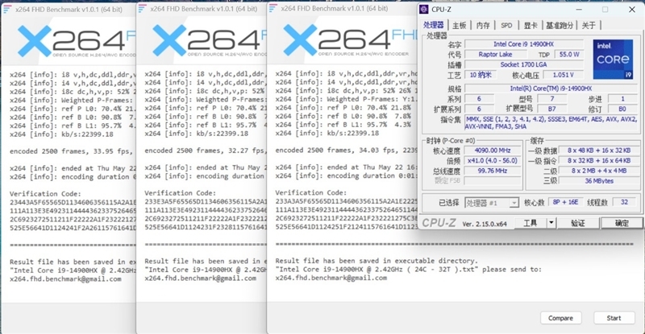Click the Raptor Lake codename field
This screenshot has height=334, width=645.
[x=495, y=54]
